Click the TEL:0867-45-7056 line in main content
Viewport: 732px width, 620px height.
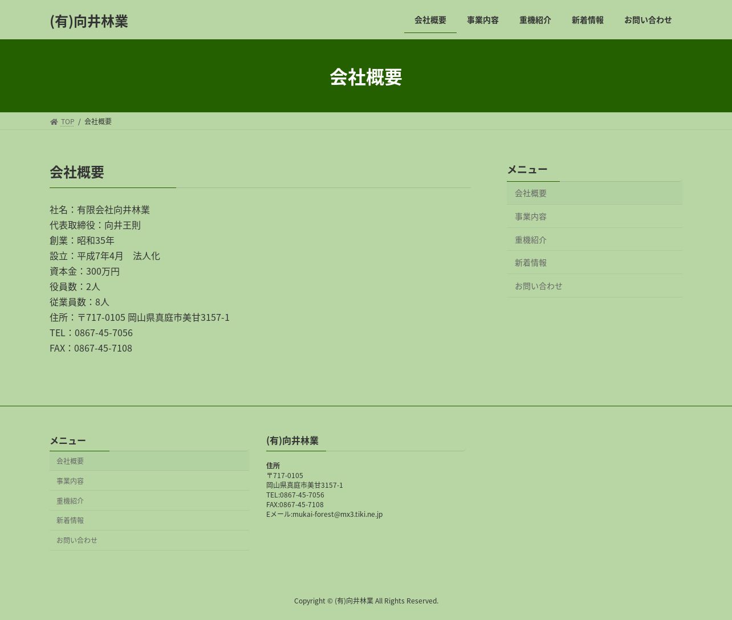(91, 333)
